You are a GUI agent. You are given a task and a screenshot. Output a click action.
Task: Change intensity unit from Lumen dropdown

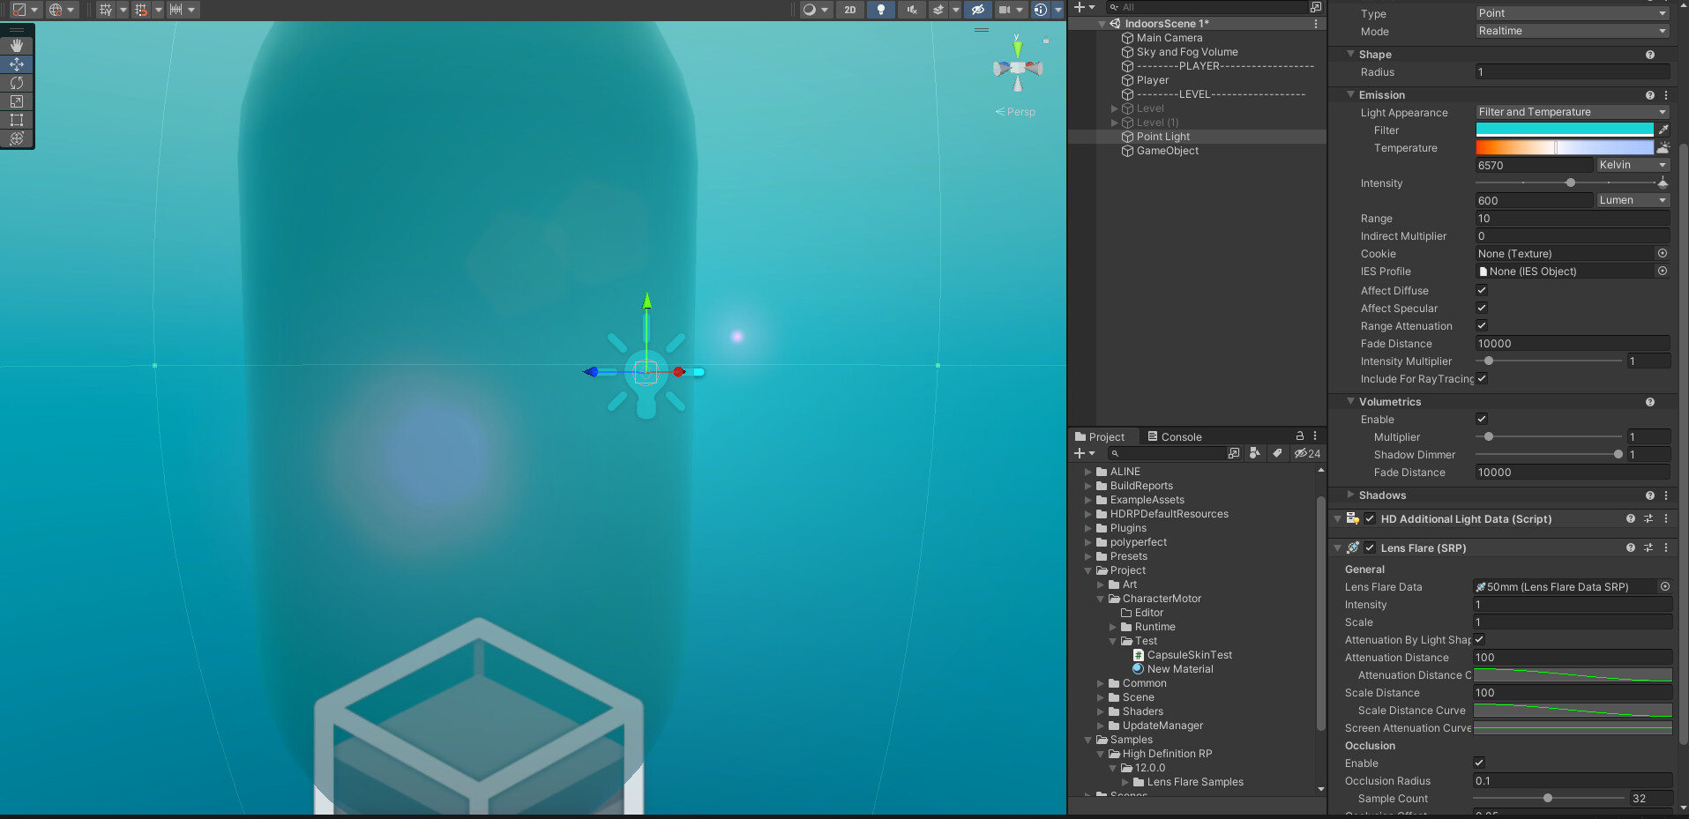pos(1633,199)
